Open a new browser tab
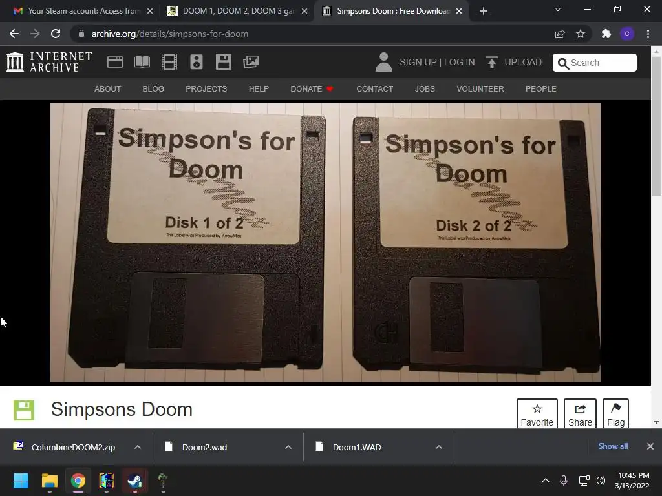This screenshot has height=496, width=662. pyautogui.click(x=484, y=11)
